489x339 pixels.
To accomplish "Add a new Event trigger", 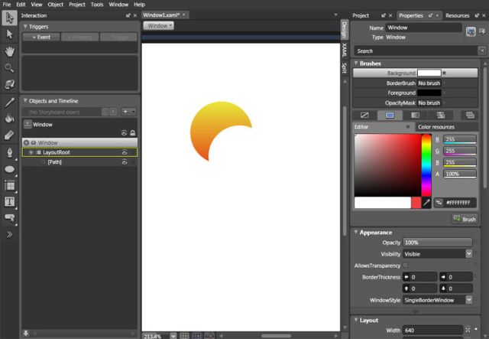I will (41, 37).
